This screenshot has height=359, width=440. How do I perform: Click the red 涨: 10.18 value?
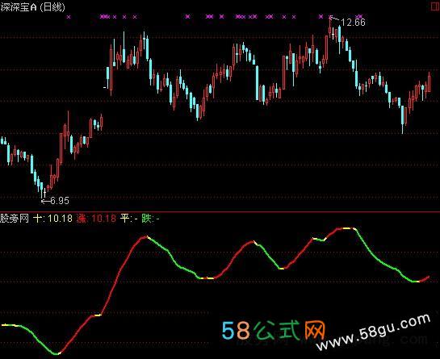pyautogui.click(x=96, y=218)
